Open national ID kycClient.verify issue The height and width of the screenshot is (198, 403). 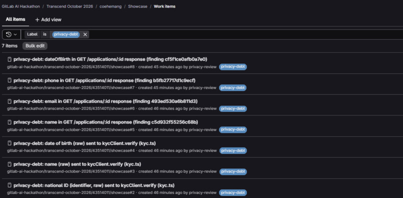[94, 185]
